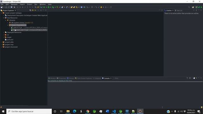
Task: Open Google Chrome from the taskbar
Action: 88,111
